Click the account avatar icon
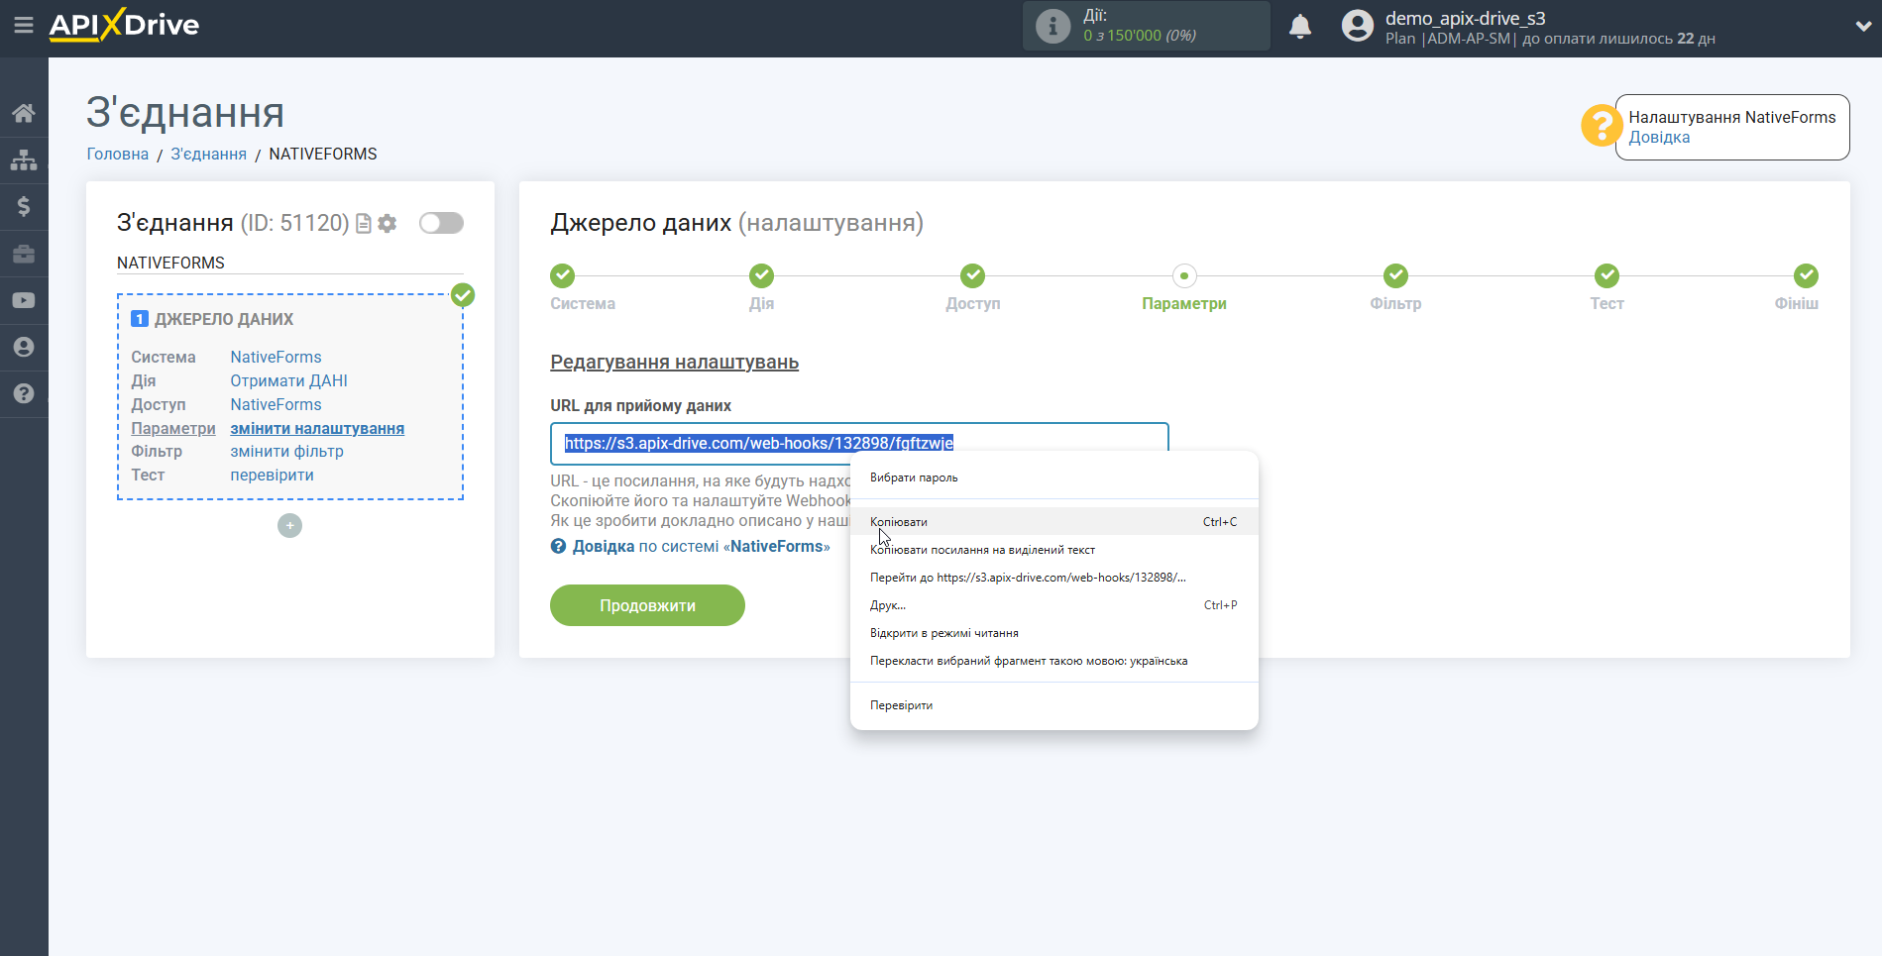 pos(1357,26)
